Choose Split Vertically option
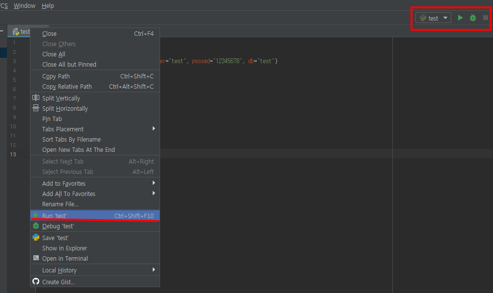The height and width of the screenshot is (293, 493). (x=95, y=98)
